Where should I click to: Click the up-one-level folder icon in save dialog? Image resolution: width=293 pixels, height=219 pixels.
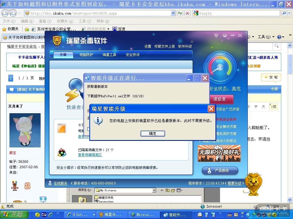(x=168, y=190)
